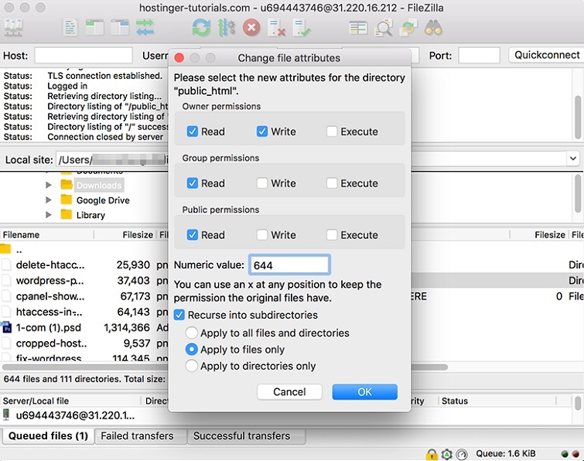Click the Numeric value field
The height and width of the screenshot is (461, 584).
click(x=289, y=265)
